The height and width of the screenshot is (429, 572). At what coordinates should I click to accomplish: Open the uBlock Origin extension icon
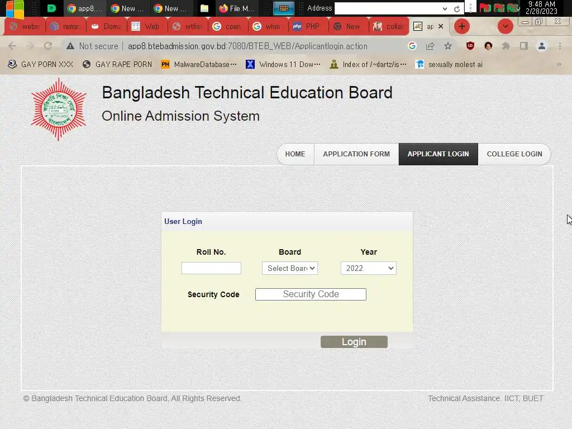(x=470, y=46)
